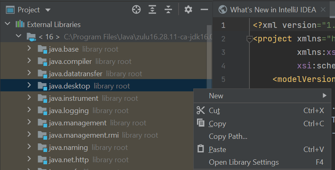Select the java.naming tree row
This screenshot has width=335, height=170.
[x=97, y=147]
